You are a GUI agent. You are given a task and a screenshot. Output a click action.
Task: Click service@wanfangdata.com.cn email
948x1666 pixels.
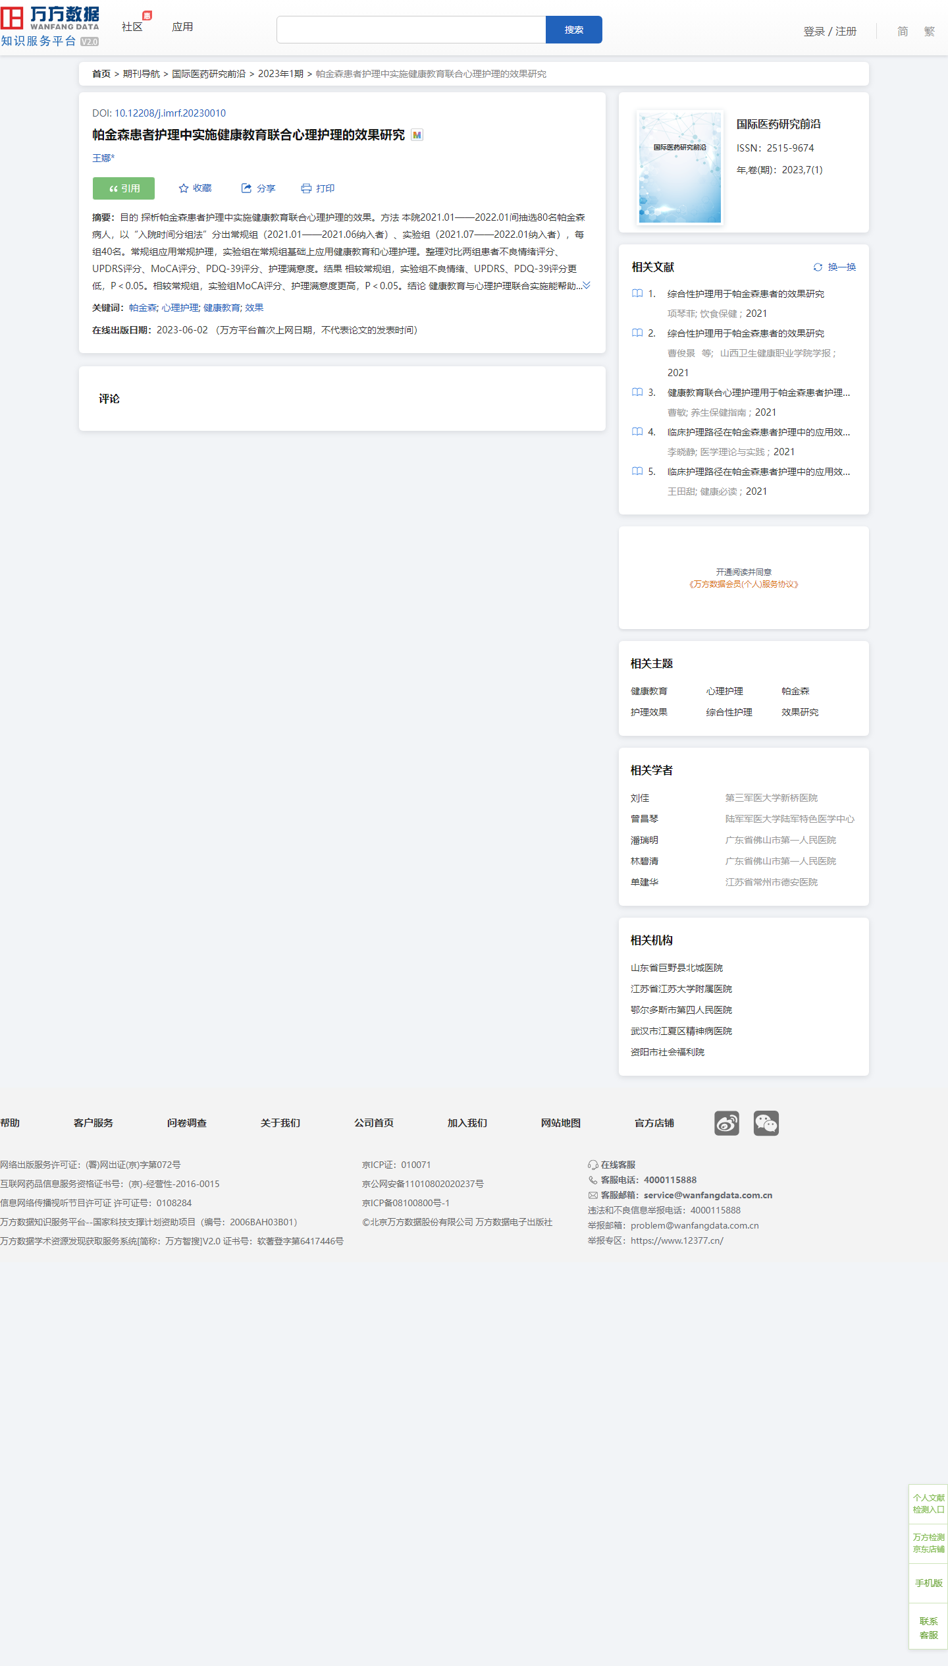pos(708,1195)
